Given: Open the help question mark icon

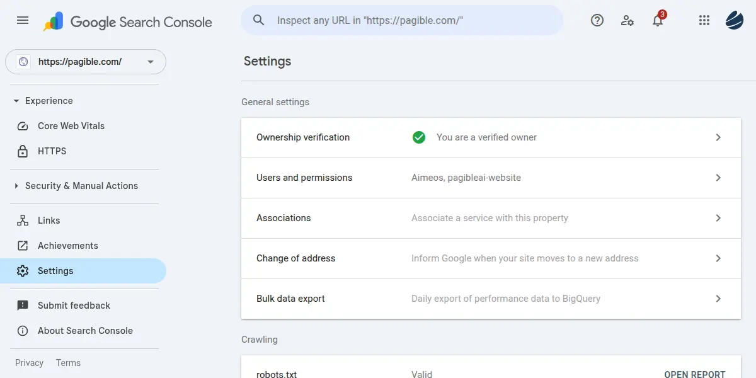Looking at the screenshot, I should point(597,20).
